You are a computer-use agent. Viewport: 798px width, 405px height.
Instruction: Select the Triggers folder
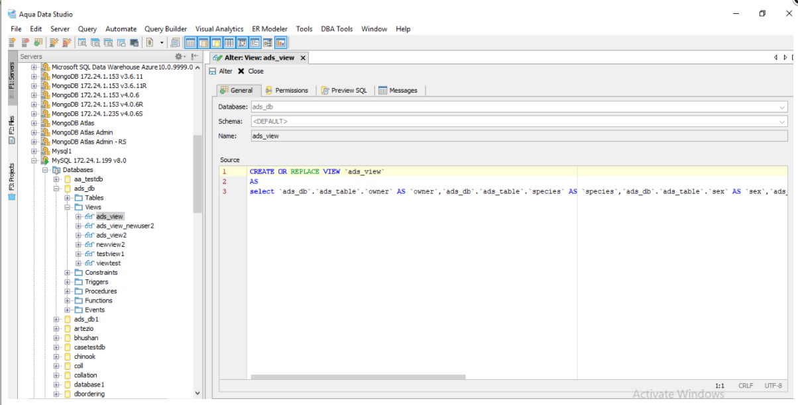(96, 282)
